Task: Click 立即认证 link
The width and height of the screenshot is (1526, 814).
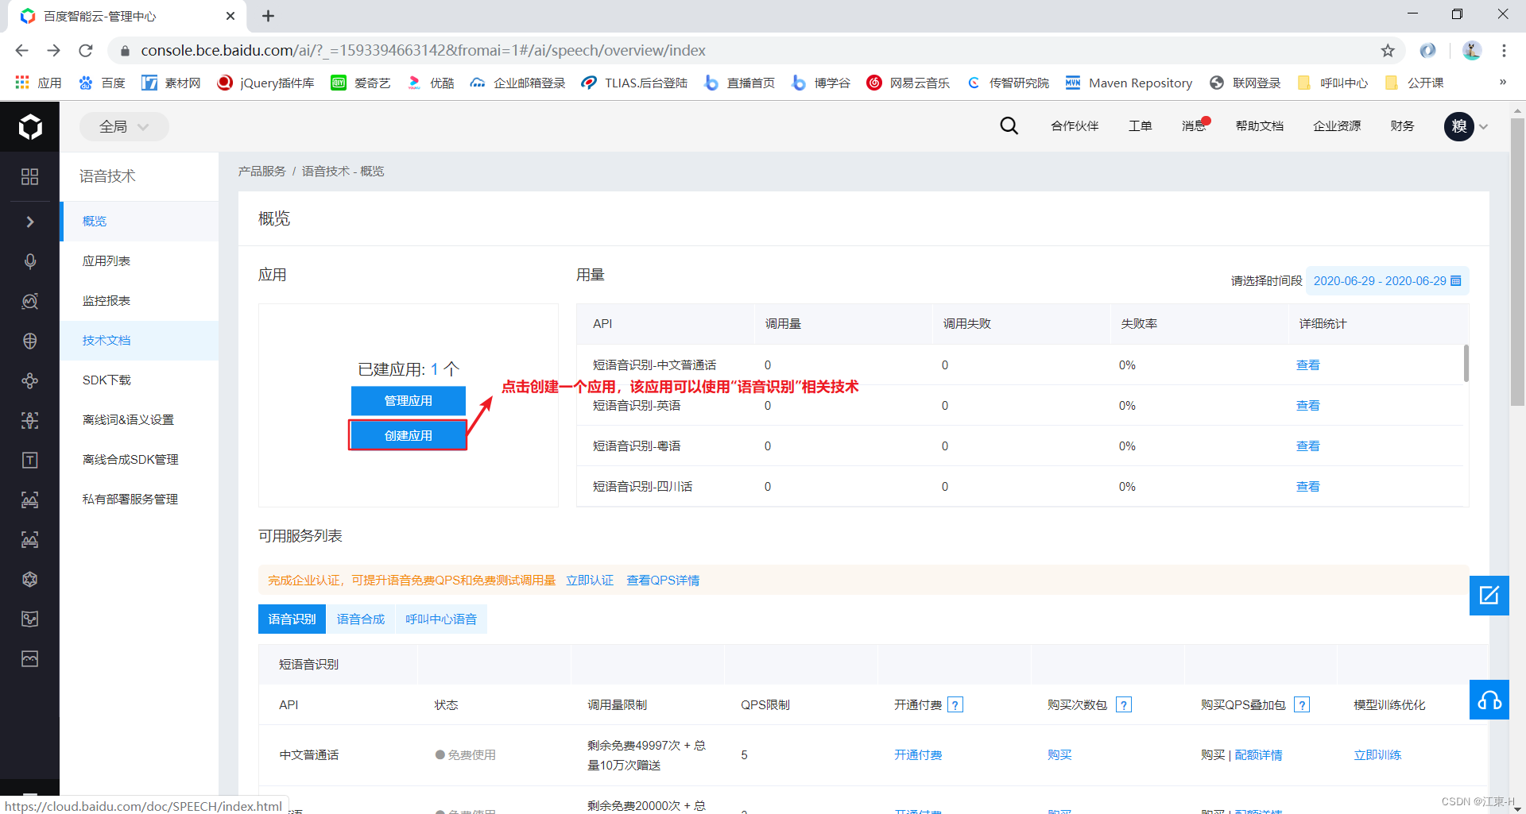Action: click(590, 581)
